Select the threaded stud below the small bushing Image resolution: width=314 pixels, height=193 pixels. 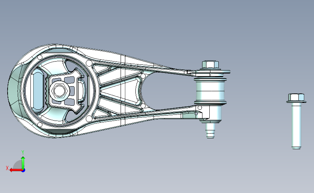210,130
